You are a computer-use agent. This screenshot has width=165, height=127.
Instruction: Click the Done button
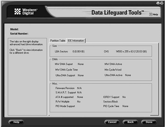(x=149, y=122)
